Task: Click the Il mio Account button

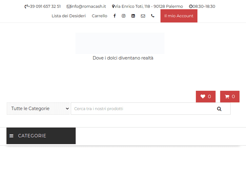Action: 179,16
